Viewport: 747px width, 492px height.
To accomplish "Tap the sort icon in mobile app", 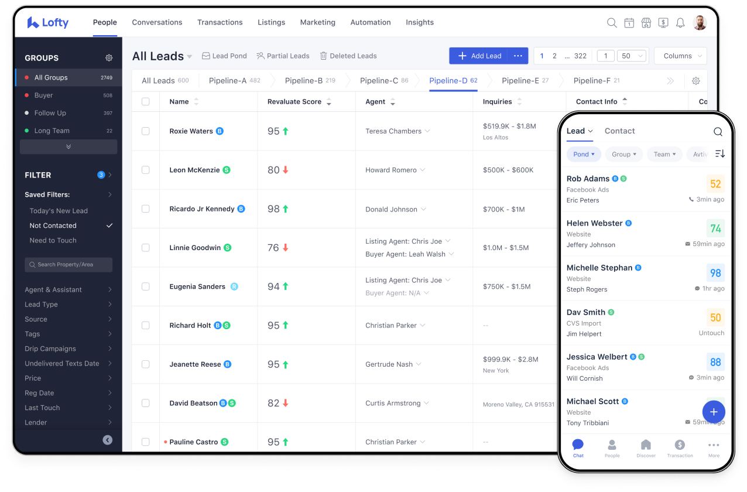I will point(720,153).
